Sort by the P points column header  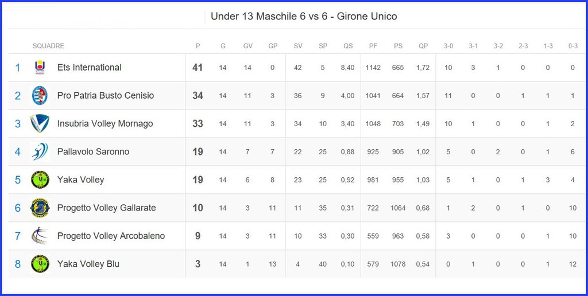198,46
